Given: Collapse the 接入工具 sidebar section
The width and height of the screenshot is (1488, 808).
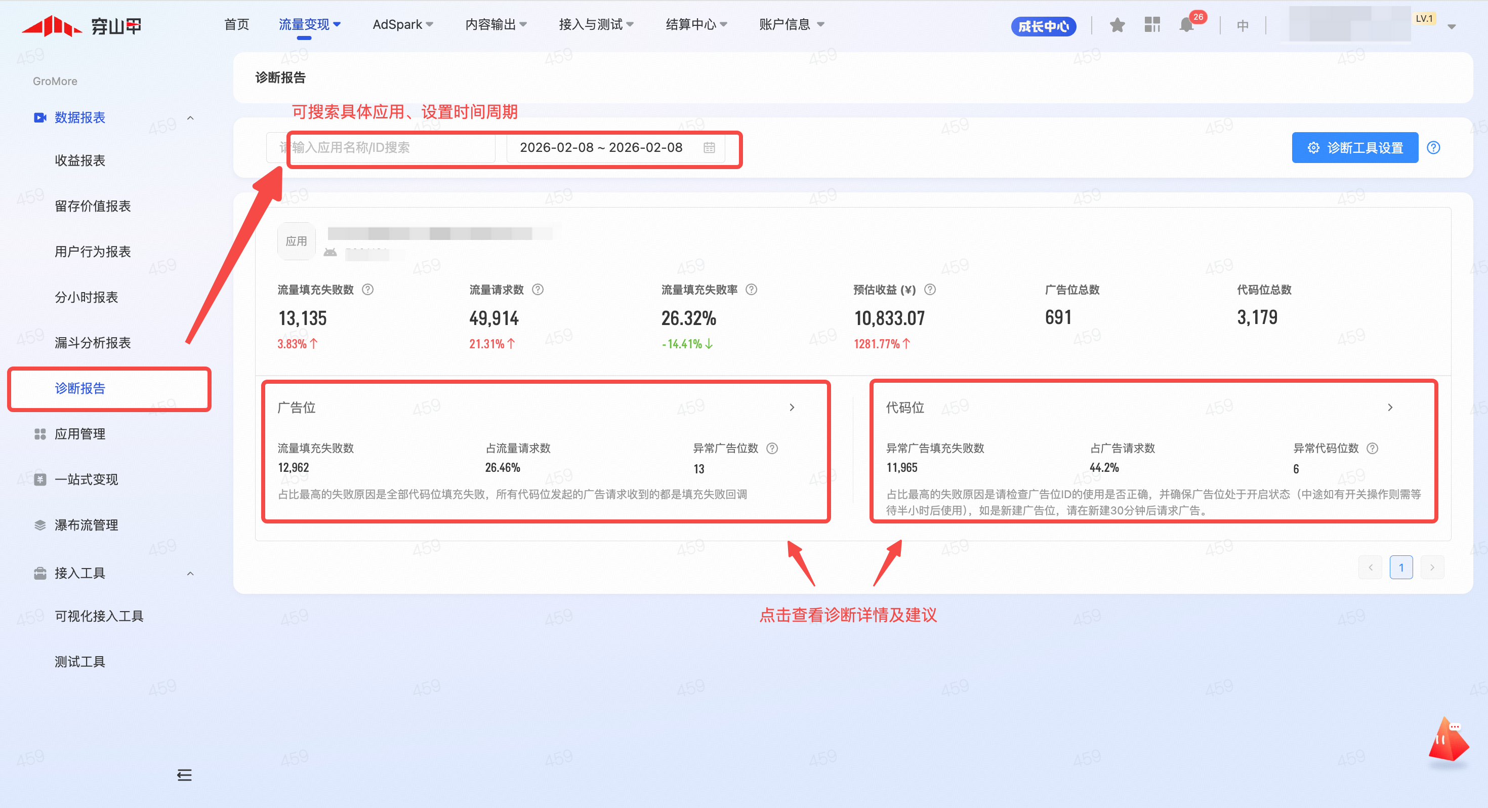Looking at the screenshot, I should coord(190,573).
